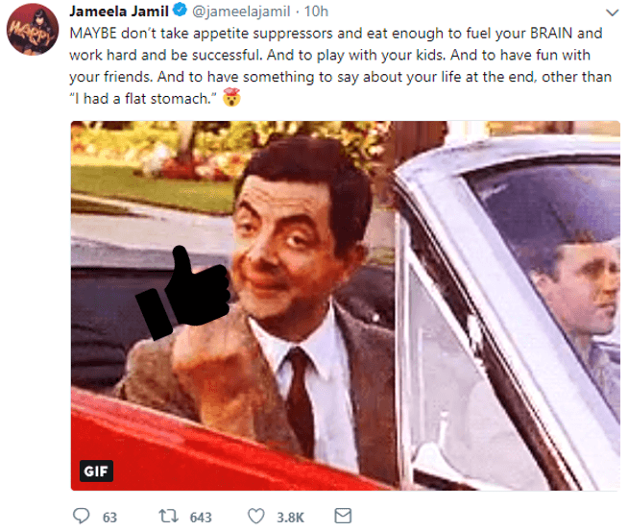The height and width of the screenshot is (531, 628).
Task: Open the tweet options chevron menu
Action: click(612, 12)
